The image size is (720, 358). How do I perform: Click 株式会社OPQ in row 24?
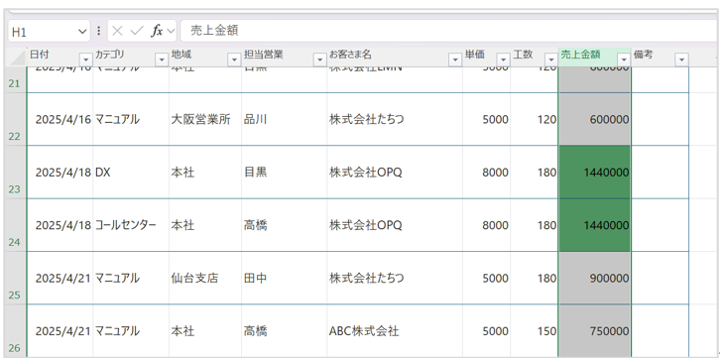[x=395, y=225]
